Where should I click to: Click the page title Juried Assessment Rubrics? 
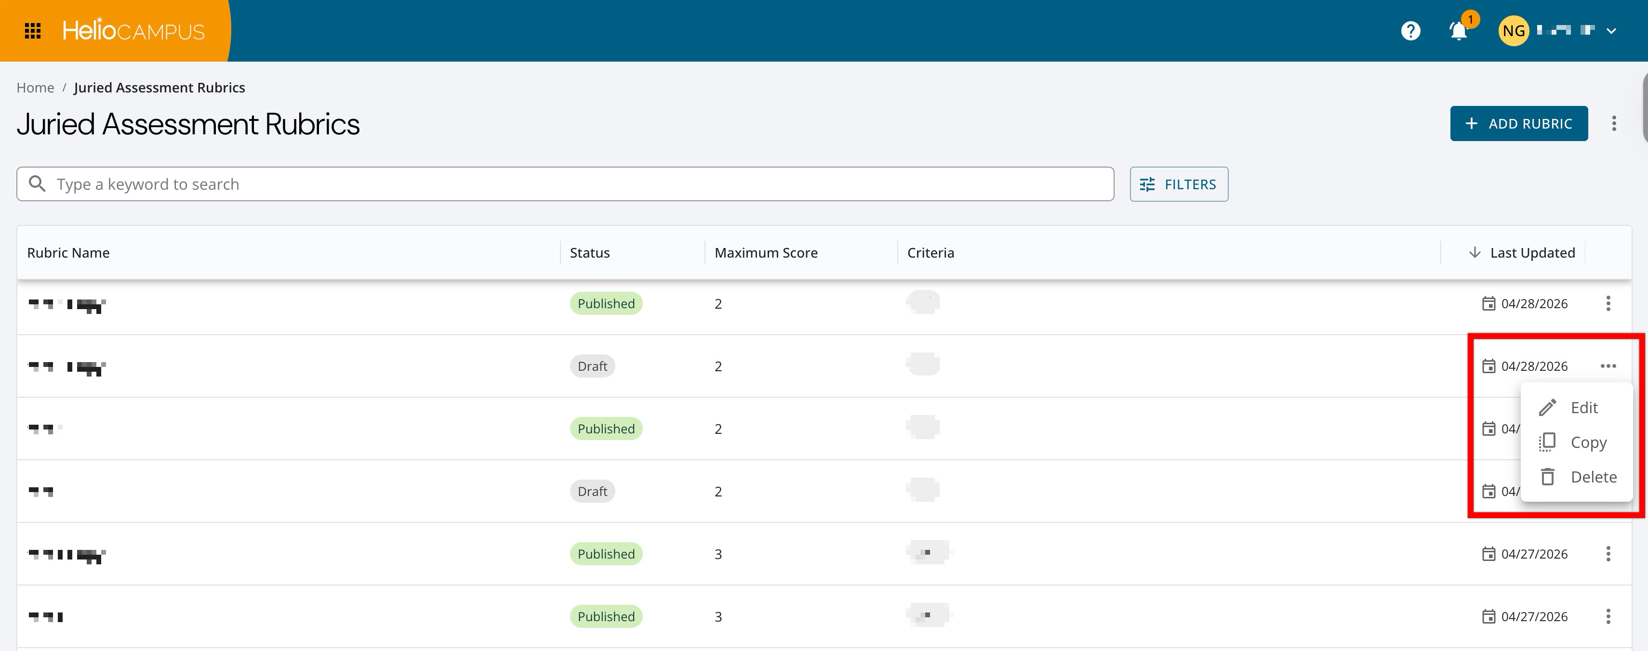pyautogui.click(x=188, y=124)
